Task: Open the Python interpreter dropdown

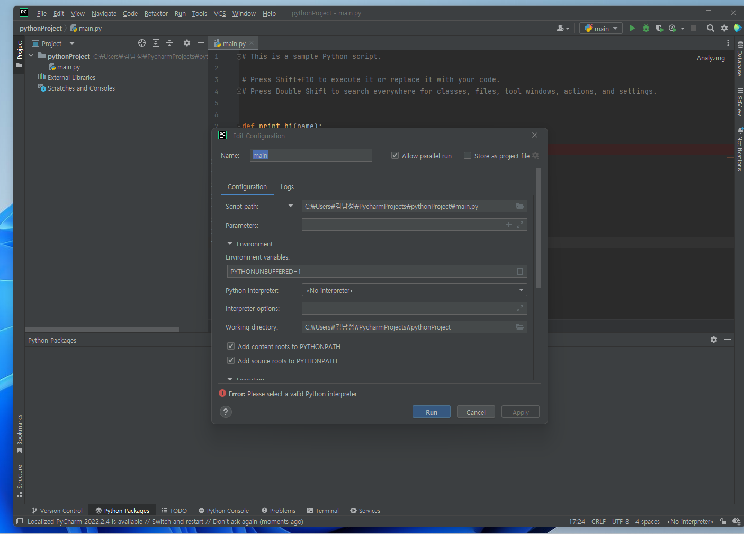Action: tap(414, 290)
